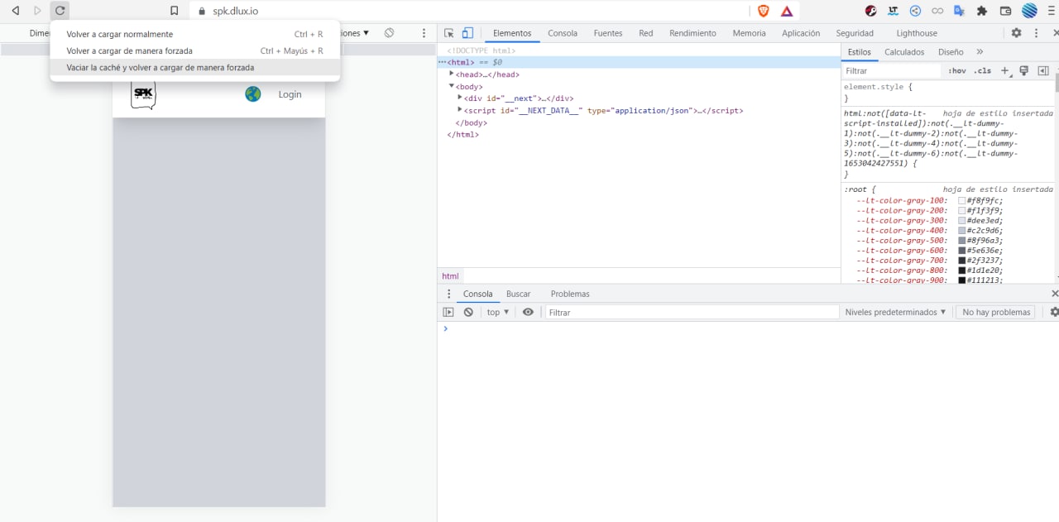Open the Niveles predeterminados dropdown
The width and height of the screenshot is (1059, 522).
(895, 312)
